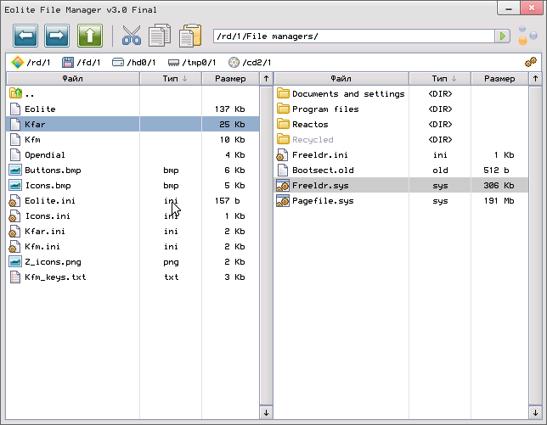The height and width of the screenshot is (425, 547).
Task: Open settings via the gears icon
Action: coord(531,62)
